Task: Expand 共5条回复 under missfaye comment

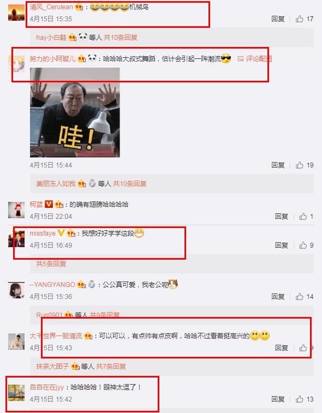Action: coord(51,264)
